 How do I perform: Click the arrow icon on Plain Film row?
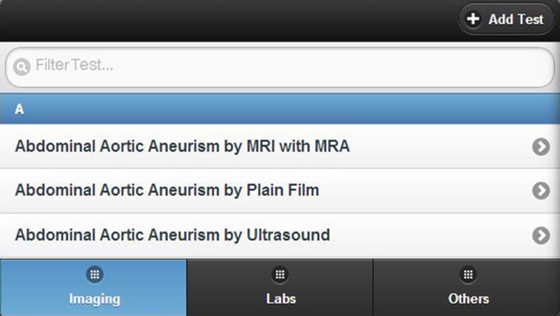point(541,191)
